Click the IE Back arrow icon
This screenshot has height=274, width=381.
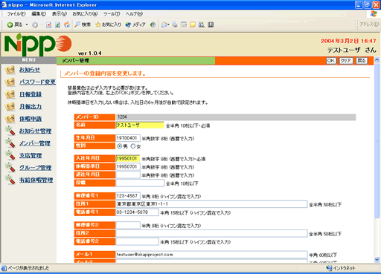pos(10,25)
